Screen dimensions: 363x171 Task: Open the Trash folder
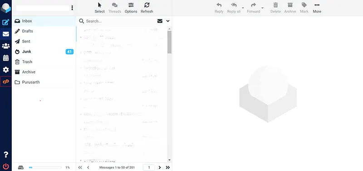[44, 62]
